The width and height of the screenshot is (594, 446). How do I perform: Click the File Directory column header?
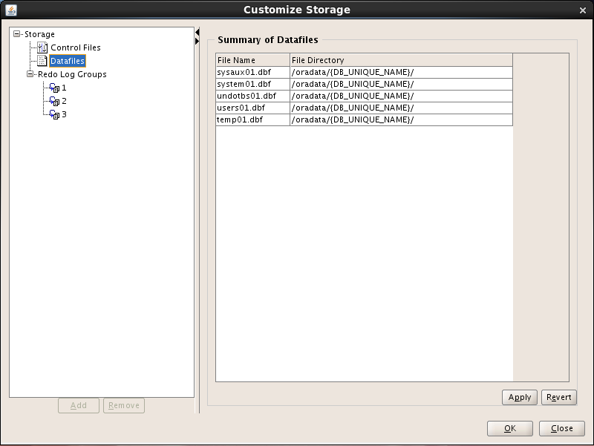click(401, 60)
